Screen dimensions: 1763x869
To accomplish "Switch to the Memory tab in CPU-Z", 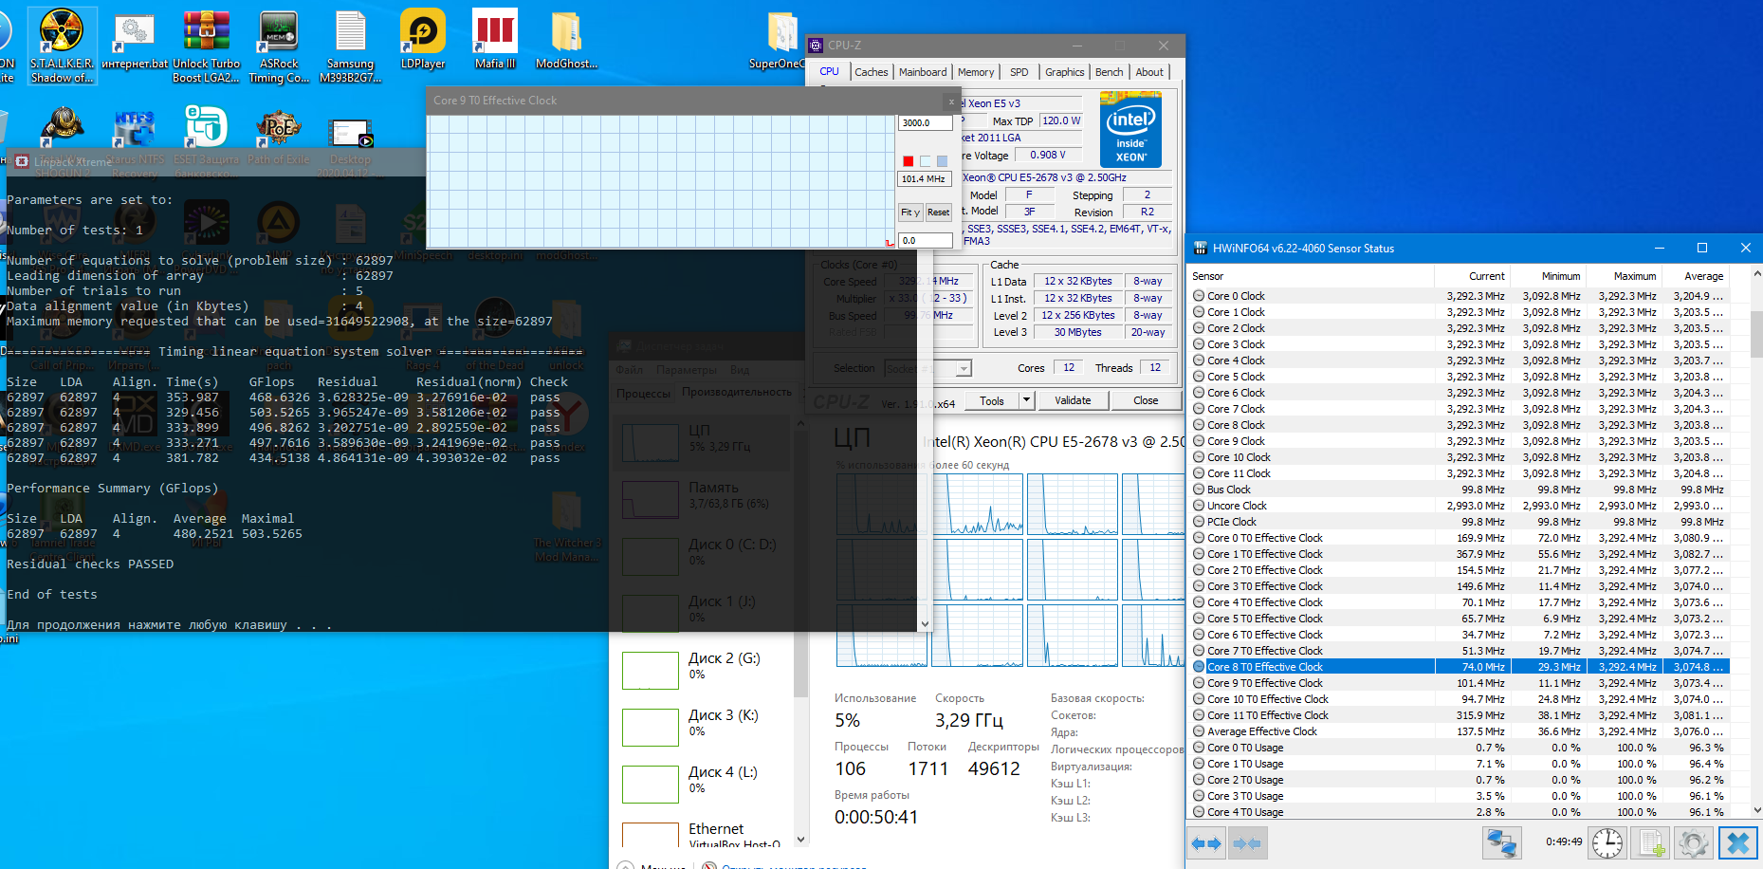I will (976, 72).
